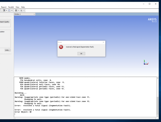Click the single-window view toolbar icon
The width and height of the screenshot is (161, 122).
pos(9,10)
